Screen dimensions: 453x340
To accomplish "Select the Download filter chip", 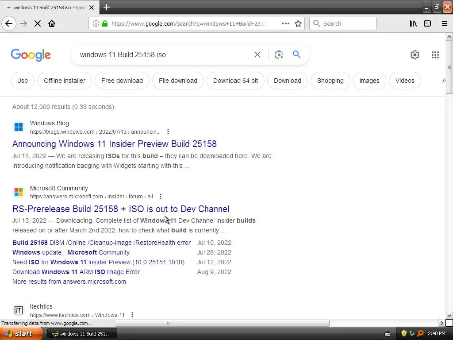I will pos(288,81).
